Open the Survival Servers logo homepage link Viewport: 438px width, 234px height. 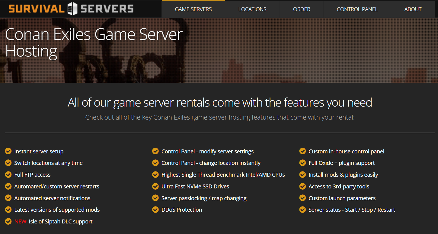click(x=71, y=9)
